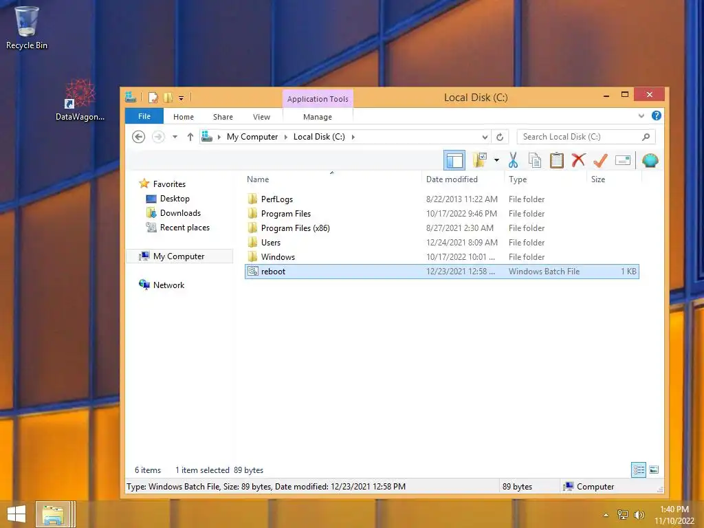Open the Share ribbon tab
This screenshot has height=528, width=704.
pos(223,117)
